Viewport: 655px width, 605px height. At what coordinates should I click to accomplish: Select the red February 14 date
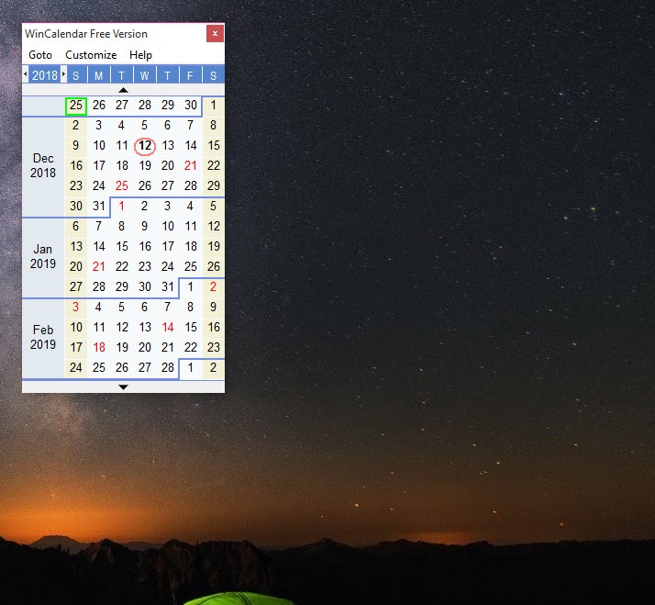coord(168,327)
